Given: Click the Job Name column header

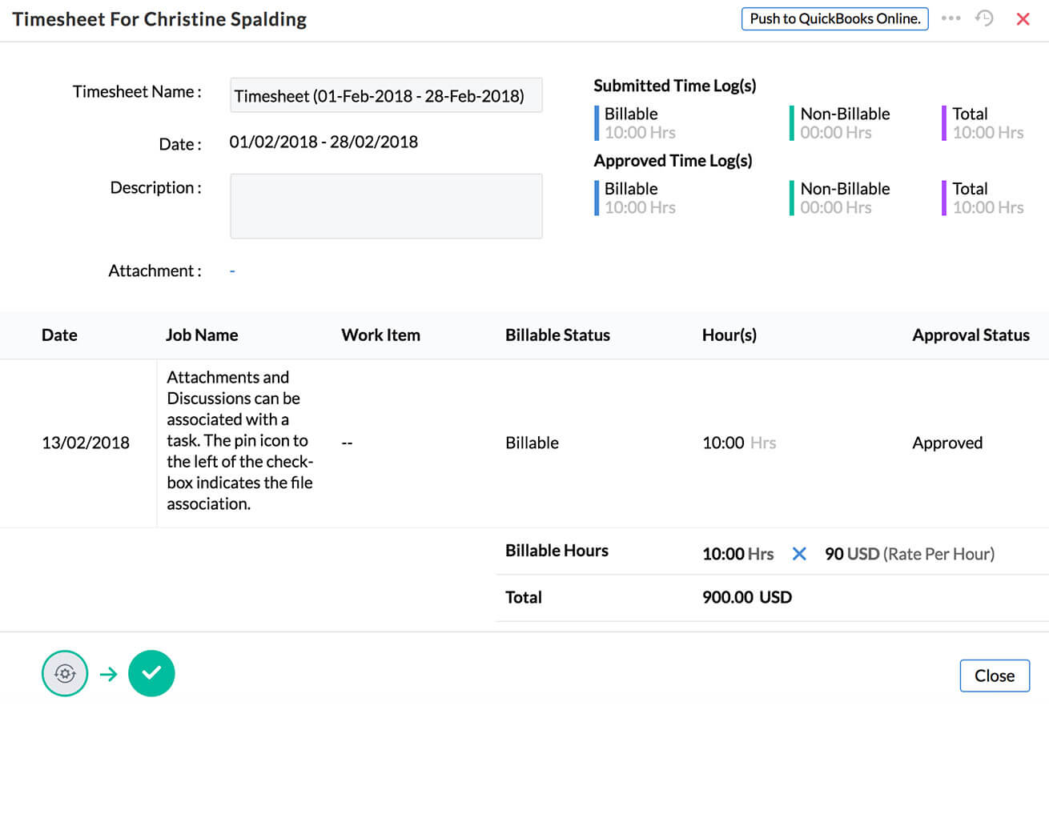Looking at the screenshot, I should 202,335.
